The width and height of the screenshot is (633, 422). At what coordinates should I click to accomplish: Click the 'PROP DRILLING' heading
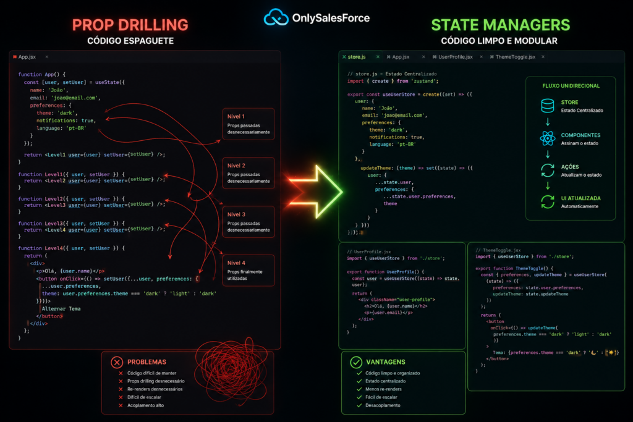tap(130, 25)
